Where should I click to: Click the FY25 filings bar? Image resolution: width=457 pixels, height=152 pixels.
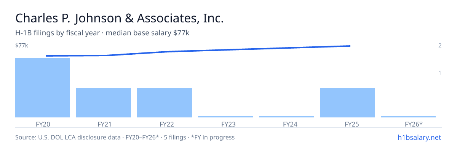click(x=347, y=103)
